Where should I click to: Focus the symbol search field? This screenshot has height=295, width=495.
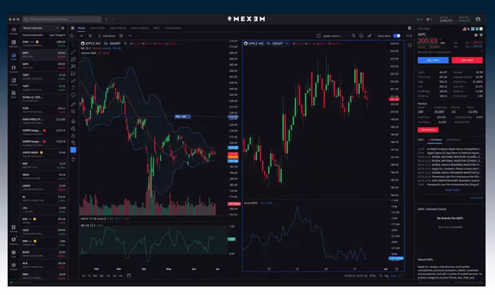point(62,19)
